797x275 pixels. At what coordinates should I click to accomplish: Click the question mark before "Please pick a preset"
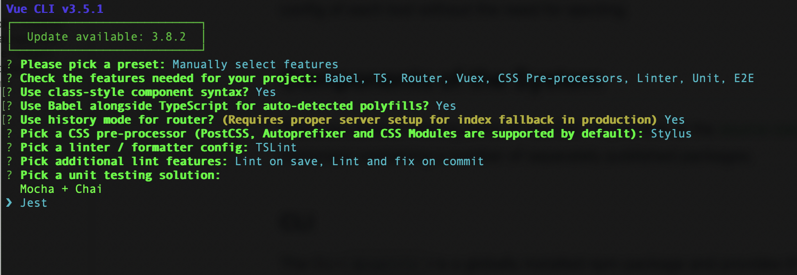[x=9, y=65]
